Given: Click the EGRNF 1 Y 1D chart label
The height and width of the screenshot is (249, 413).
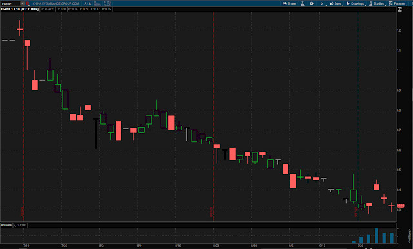Looking at the screenshot, I should (x=20, y=9).
